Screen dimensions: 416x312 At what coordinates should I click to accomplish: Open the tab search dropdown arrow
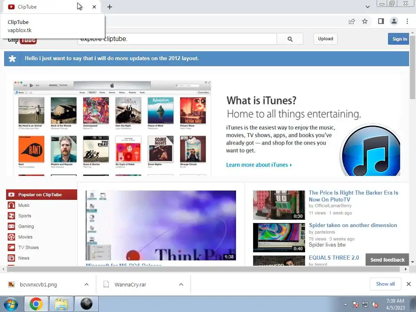(x=367, y=7)
